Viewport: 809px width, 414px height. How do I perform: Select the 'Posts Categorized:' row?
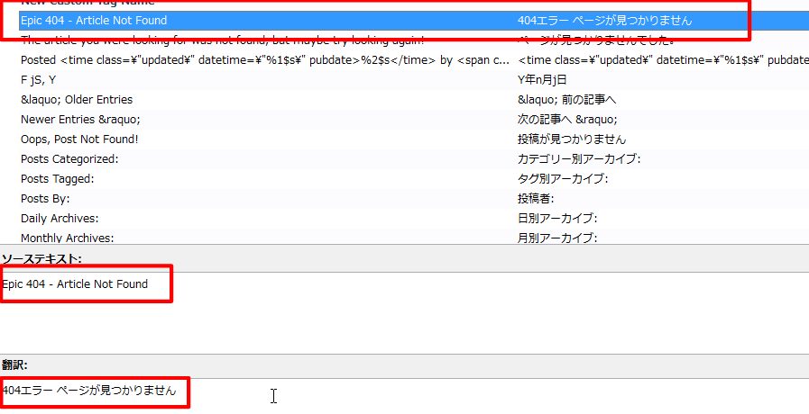tap(69, 159)
